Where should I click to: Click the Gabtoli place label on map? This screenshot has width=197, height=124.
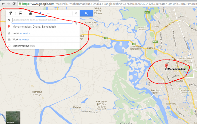(x=151, y=48)
